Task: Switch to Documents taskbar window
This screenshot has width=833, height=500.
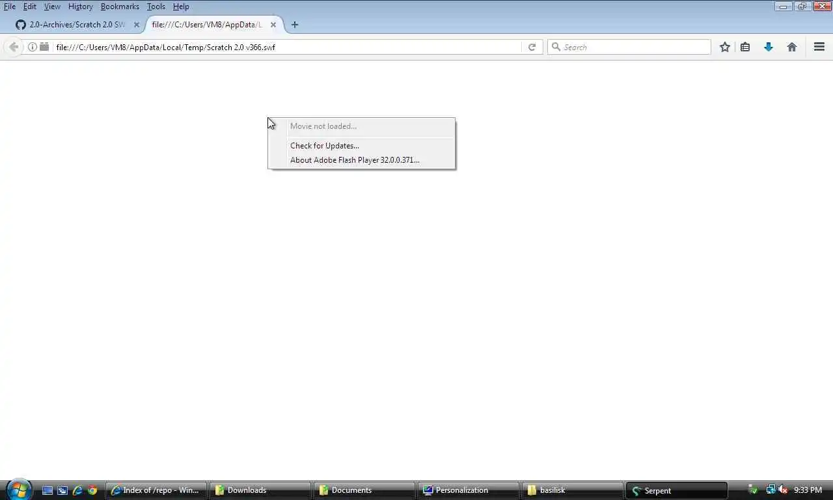Action: [364, 490]
